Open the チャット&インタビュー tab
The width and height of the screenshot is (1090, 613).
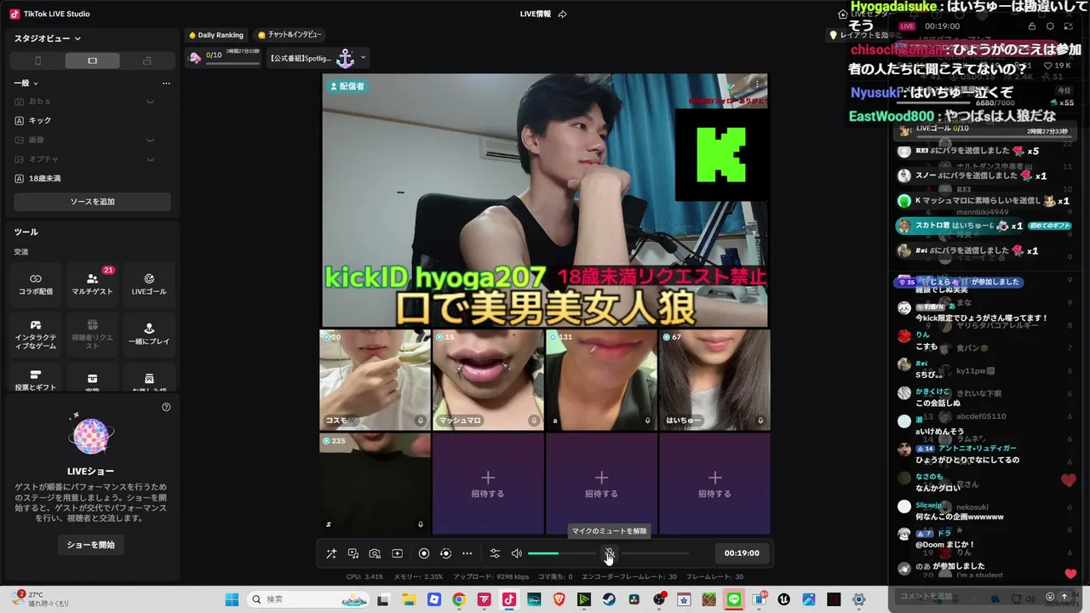tap(290, 35)
